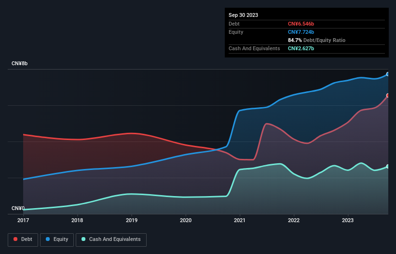Click the 2023 x-axis label
The width and height of the screenshot is (396, 254).
pos(348,220)
